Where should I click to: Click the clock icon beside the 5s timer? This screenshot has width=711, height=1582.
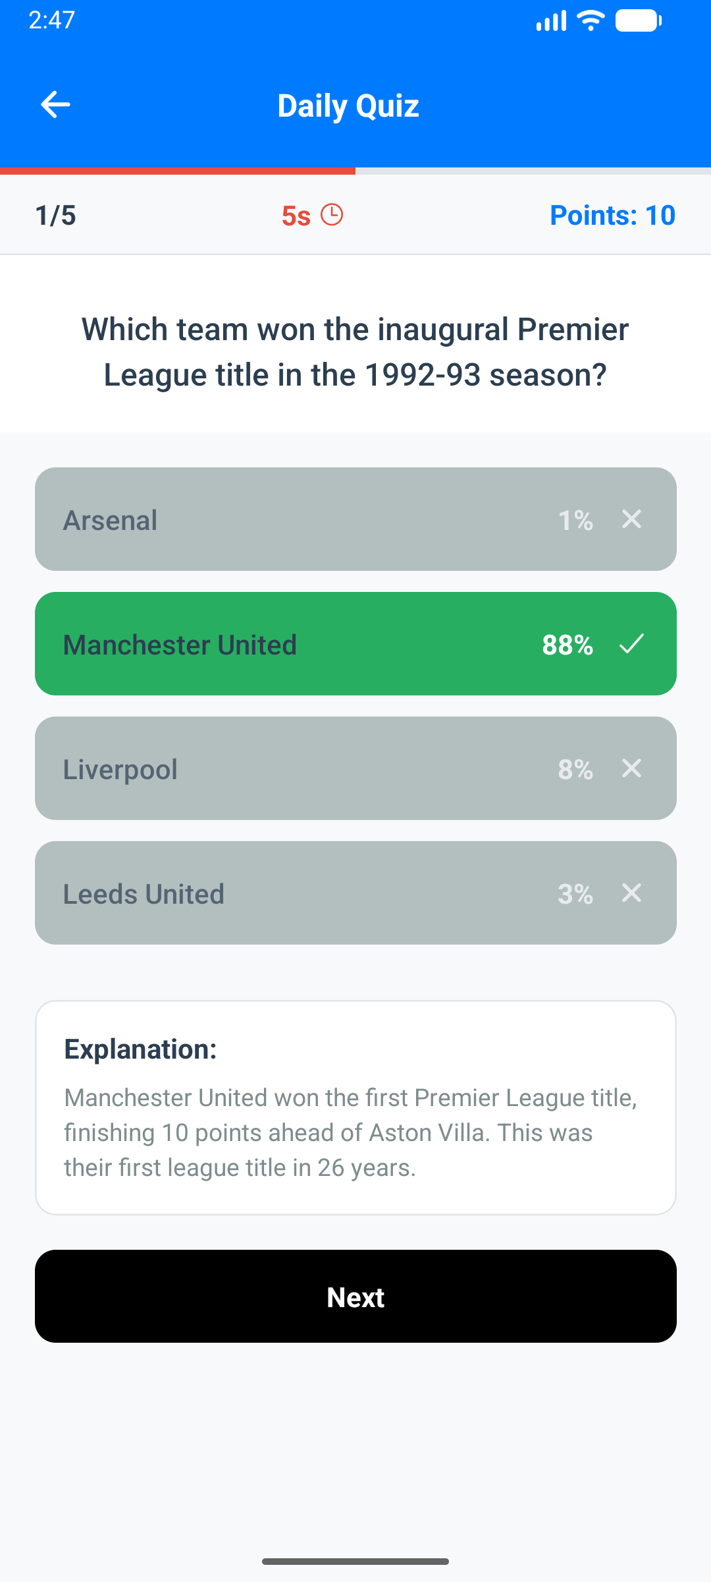pyautogui.click(x=333, y=214)
